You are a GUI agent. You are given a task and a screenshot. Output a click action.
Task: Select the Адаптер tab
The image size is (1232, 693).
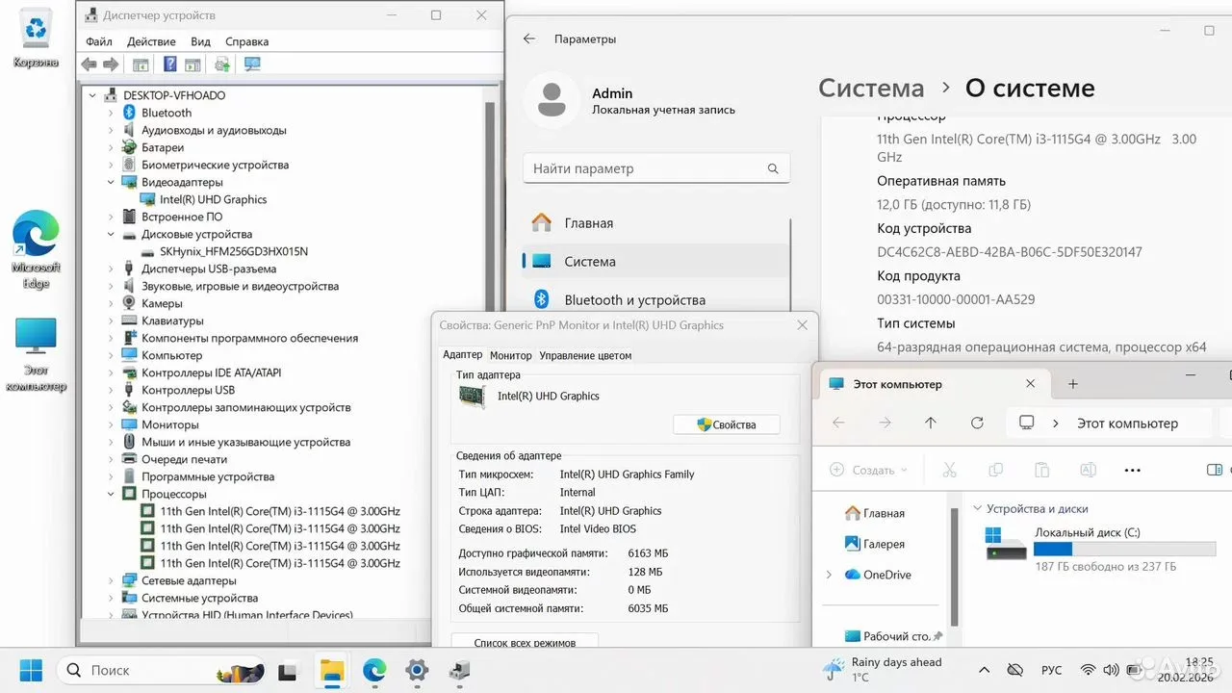click(462, 354)
